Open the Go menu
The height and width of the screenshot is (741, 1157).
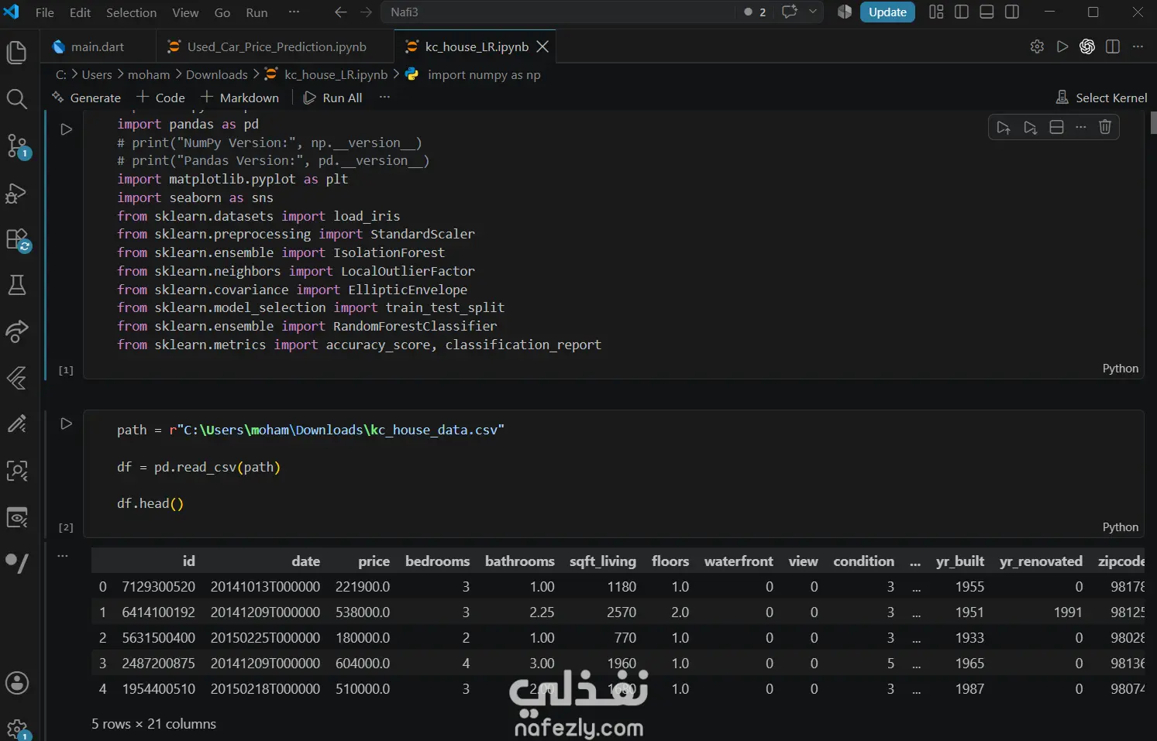[222, 12]
